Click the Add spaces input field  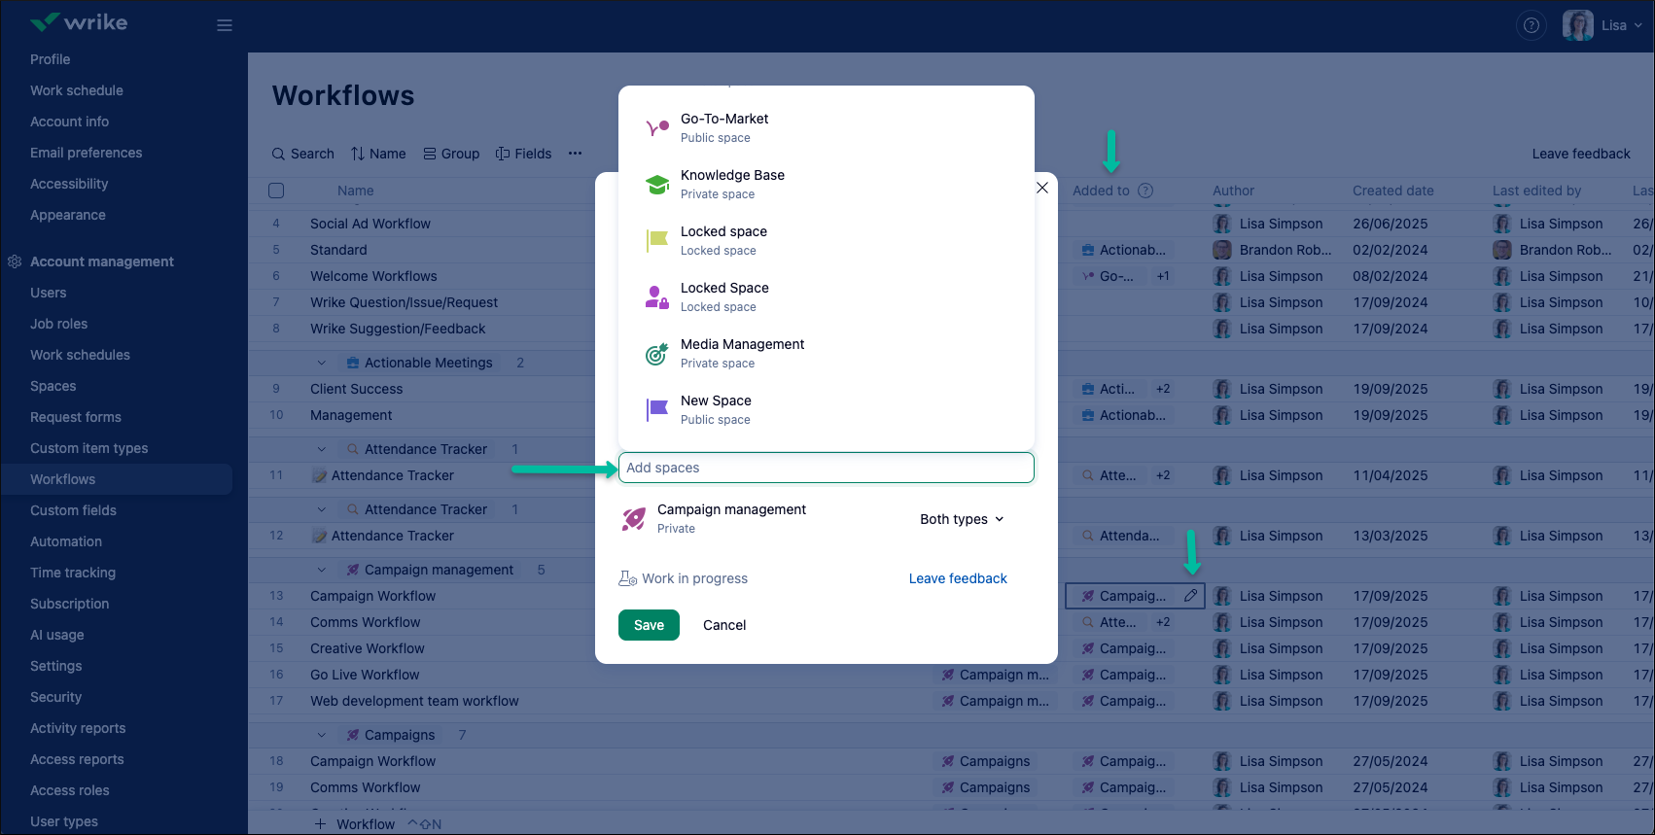pyautogui.click(x=827, y=468)
